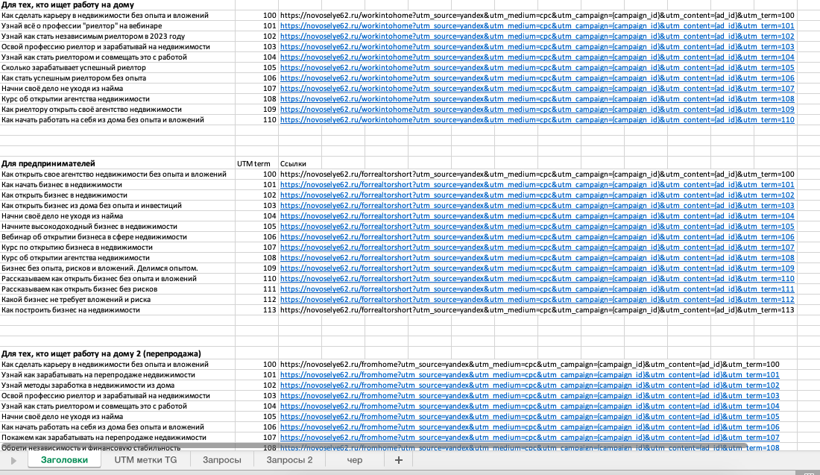The image size is (820, 475).
Task: Open the workintohome link ending utm_term=106
Action: 537,78
